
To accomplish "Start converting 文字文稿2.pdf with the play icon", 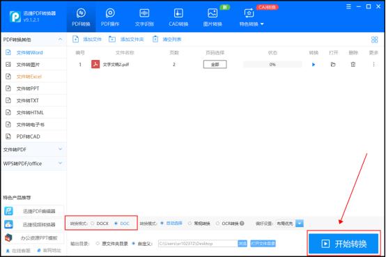I will (314, 65).
